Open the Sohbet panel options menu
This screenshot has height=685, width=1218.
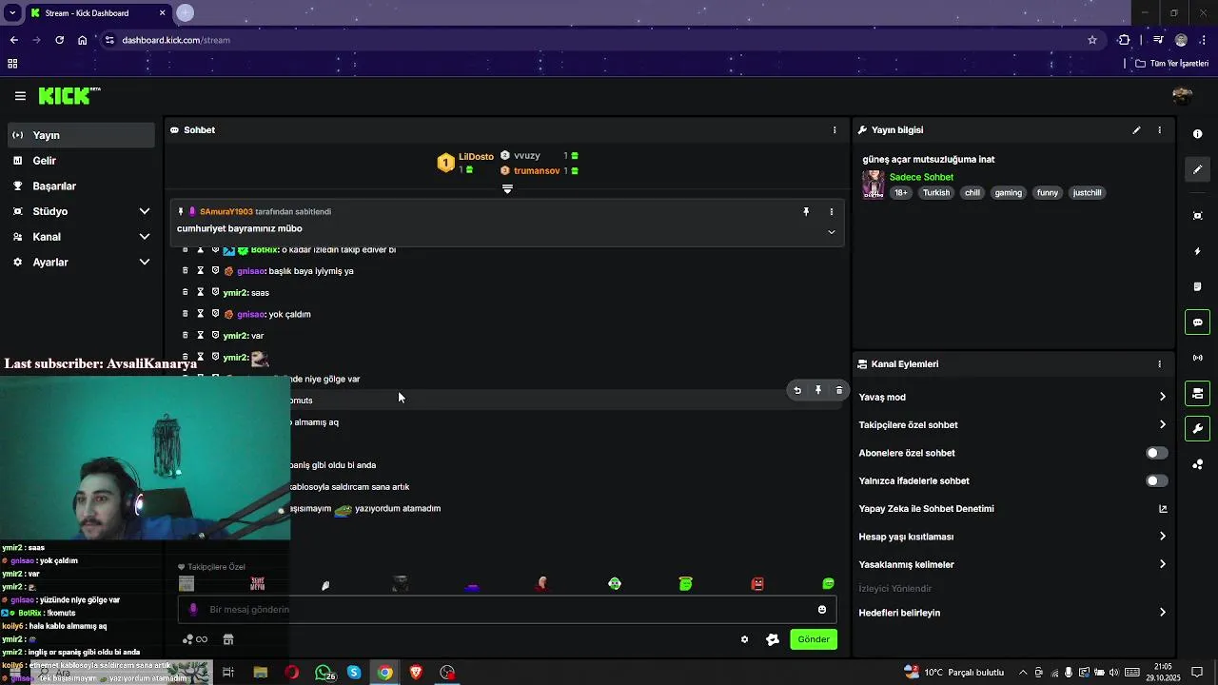[835, 130]
